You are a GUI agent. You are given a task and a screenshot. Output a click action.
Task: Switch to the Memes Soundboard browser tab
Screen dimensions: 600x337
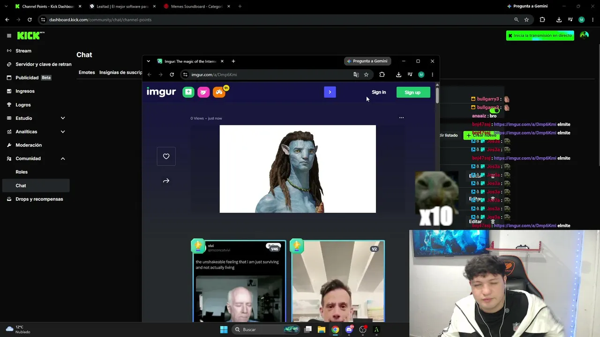pyautogui.click(x=197, y=7)
